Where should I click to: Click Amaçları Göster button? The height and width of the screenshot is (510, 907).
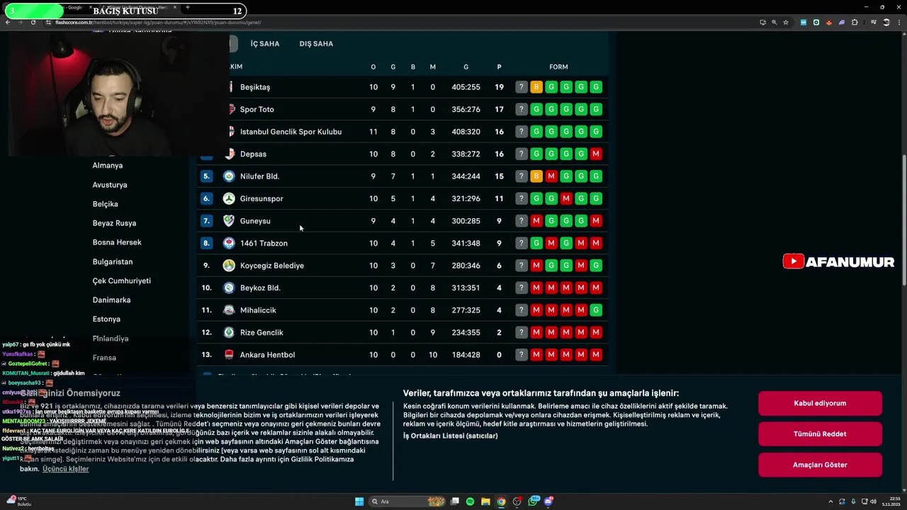(820, 465)
